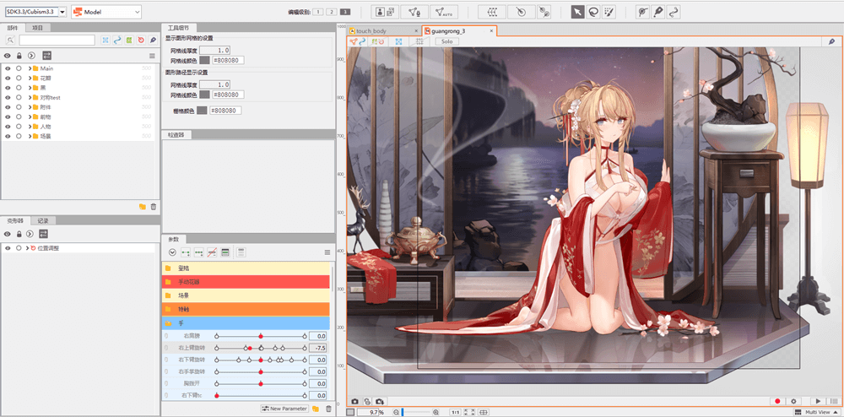The image size is (844, 417).
Task: Delete parameter using the trash icon
Action: coord(328,409)
